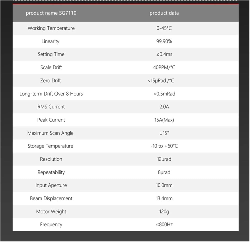Click the Setting Time label
This screenshot has height=242, width=250.
point(51,54)
